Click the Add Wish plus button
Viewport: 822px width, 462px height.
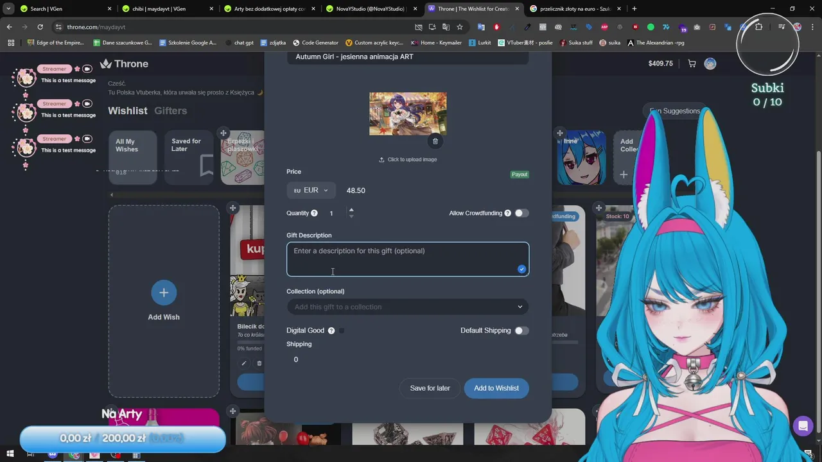point(164,293)
